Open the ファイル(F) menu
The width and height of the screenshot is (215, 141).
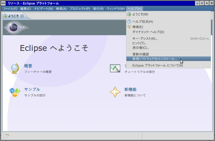pos(10,9)
